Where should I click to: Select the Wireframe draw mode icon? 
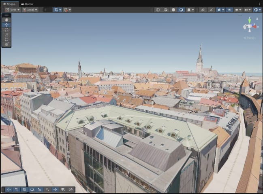click(158, 10)
